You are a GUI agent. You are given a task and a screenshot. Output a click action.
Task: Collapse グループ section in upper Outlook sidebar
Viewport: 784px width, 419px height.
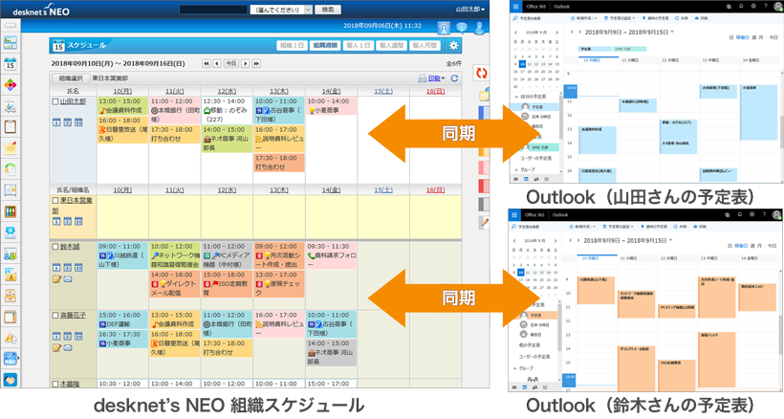tap(516, 170)
